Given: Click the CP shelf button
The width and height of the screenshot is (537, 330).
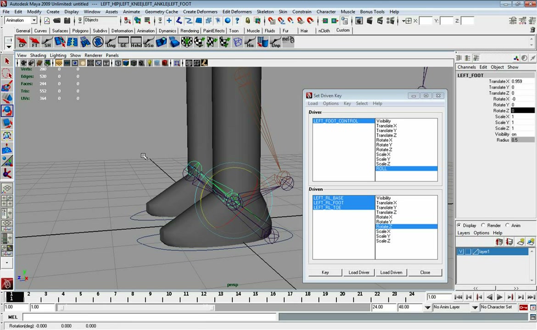Looking at the screenshot, I should [22, 42].
